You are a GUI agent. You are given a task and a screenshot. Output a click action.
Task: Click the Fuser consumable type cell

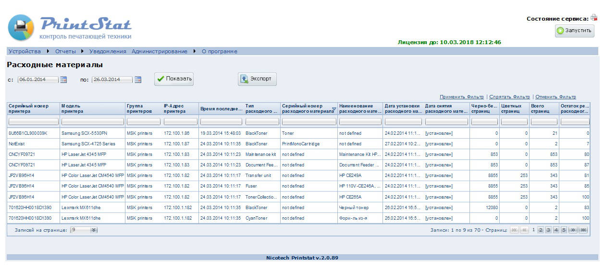251,186
